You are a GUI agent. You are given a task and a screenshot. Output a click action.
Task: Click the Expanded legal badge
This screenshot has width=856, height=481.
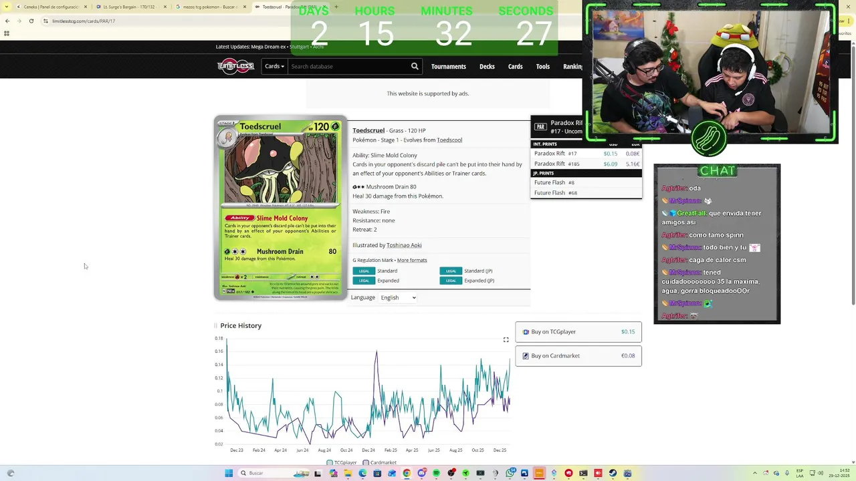click(x=364, y=281)
